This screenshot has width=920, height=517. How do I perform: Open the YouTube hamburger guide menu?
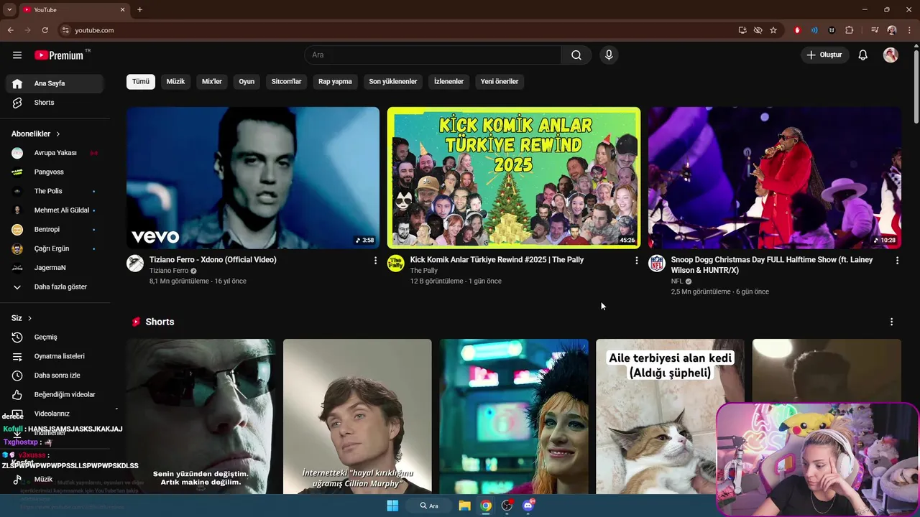17,55
